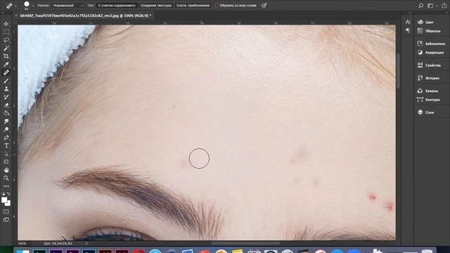
Task: Open the Character panel icon
Action: (x=408, y=22)
